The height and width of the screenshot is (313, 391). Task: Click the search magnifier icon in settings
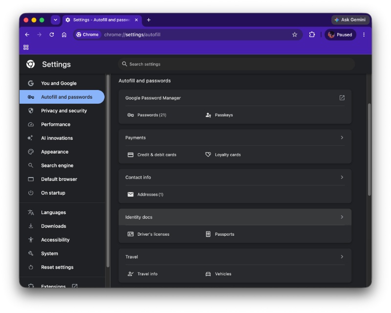coord(125,64)
